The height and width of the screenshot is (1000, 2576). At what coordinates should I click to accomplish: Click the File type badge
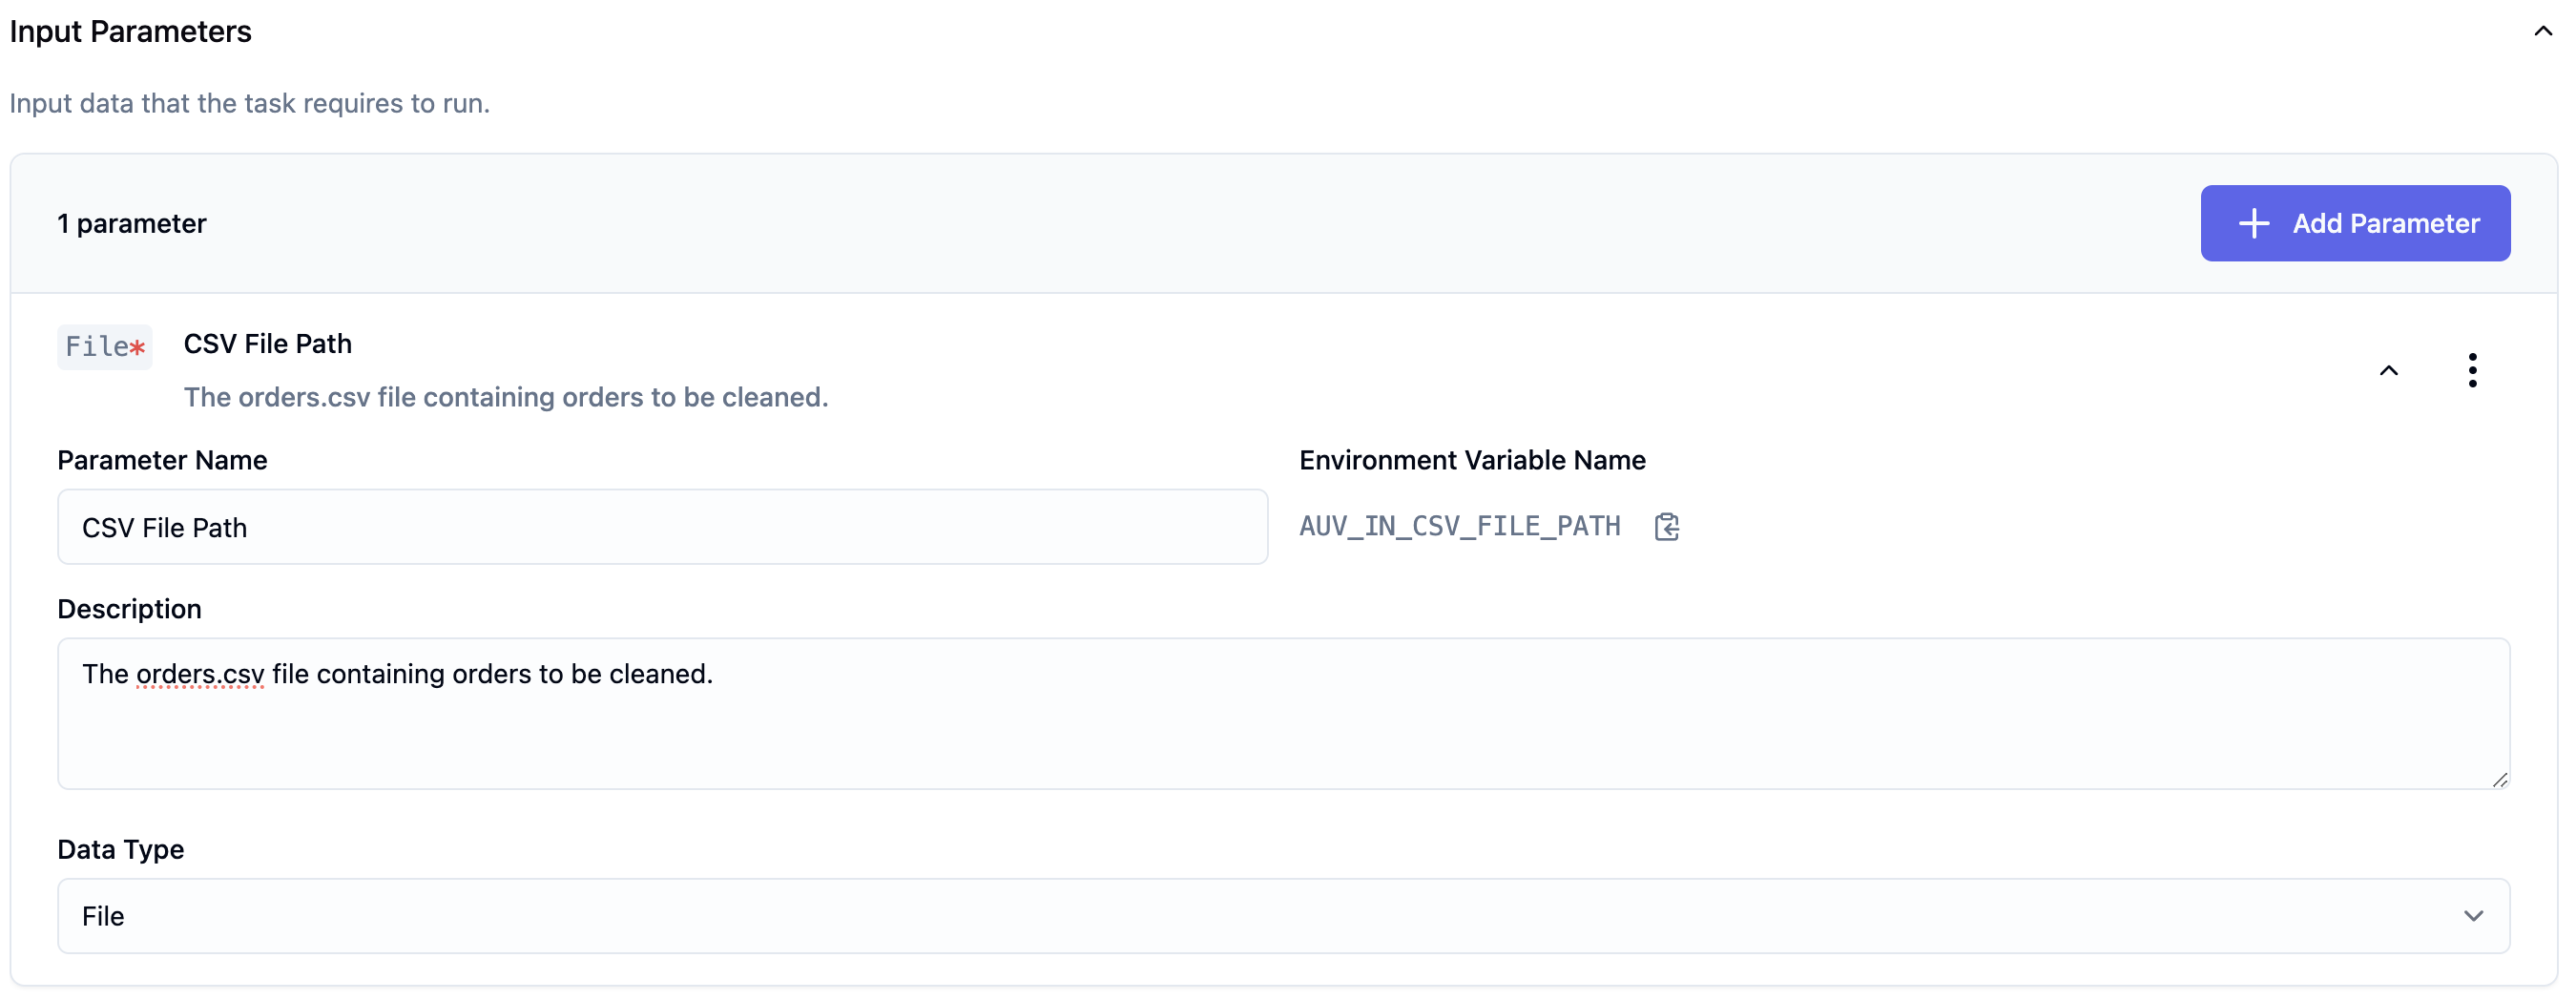pos(105,347)
